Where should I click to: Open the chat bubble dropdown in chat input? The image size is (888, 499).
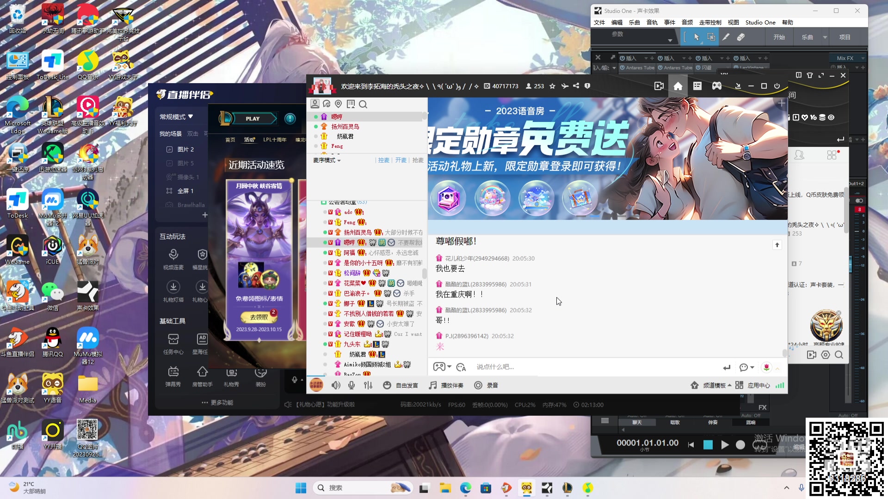point(747,367)
